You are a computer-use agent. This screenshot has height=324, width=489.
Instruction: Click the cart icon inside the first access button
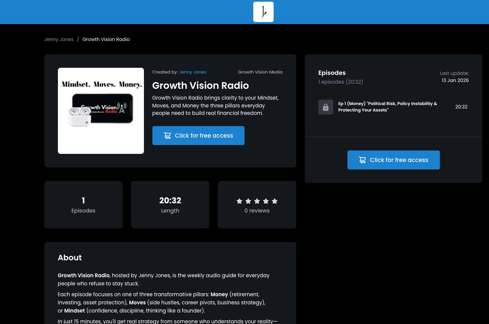pyautogui.click(x=167, y=136)
